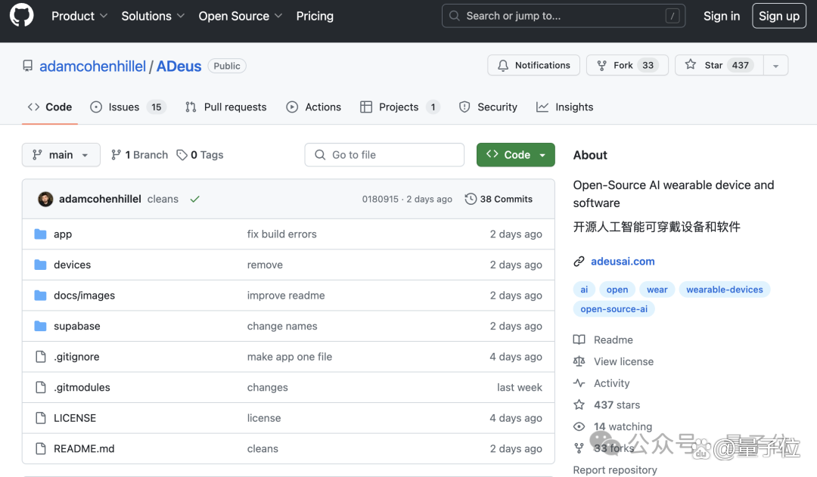The image size is (817, 477).
Task: Select the ai topic tag
Action: 584,290
